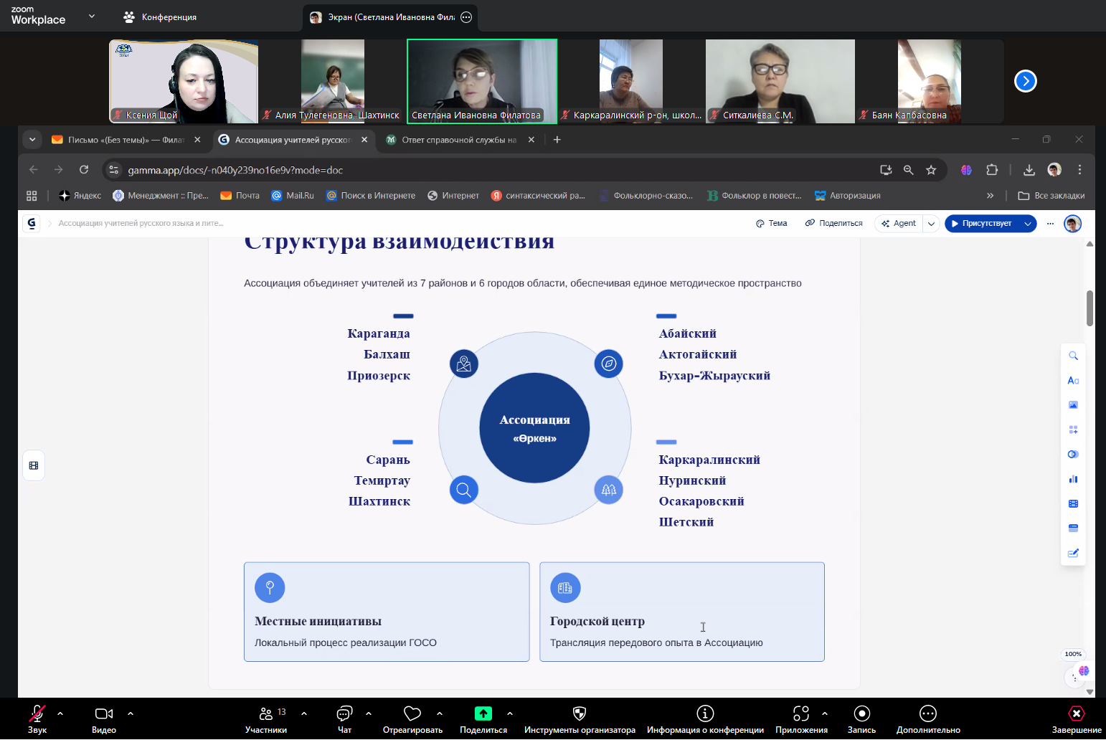The height and width of the screenshot is (740, 1106).
Task: Switch to the Ответ справочной службы tab
Action: [x=459, y=140]
